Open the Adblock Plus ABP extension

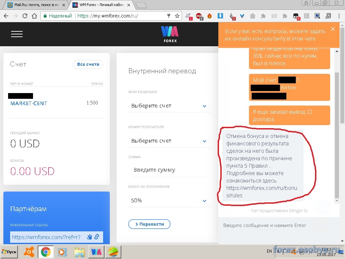tap(199, 16)
